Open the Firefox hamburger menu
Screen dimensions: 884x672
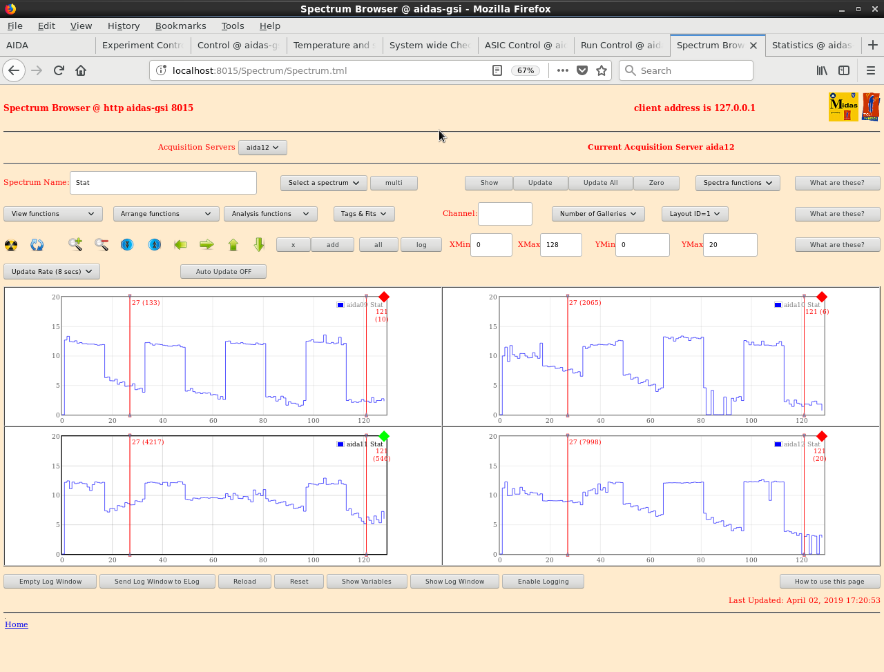pyautogui.click(x=871, y=70)
